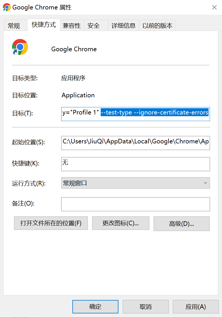
Task: Click in the 起始位置(S) input field
Action: point(135,143)
